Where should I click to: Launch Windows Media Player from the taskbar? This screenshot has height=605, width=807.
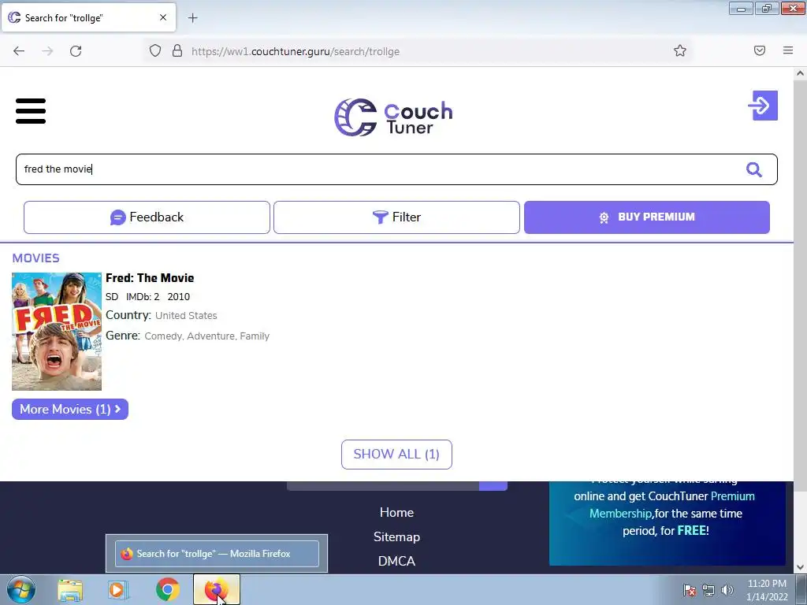point(118,590)
